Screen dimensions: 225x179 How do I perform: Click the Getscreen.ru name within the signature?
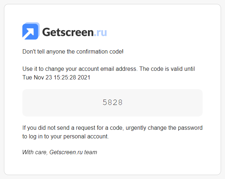tap(66, 152)
